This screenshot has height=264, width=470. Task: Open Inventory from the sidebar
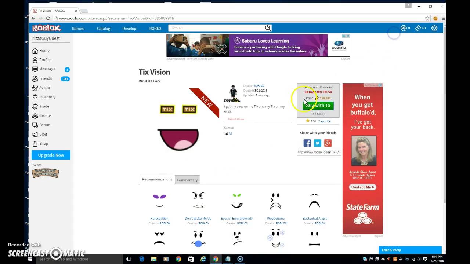click(x=43, y=97)
